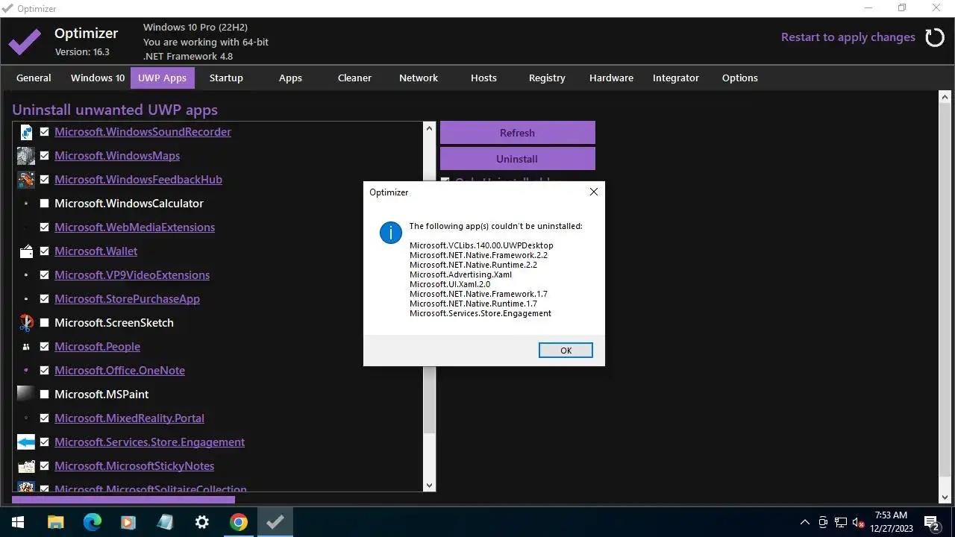Viewport: 955px width, 537px height.
Task: Uncheck the Microsoft.Office.OneNote checkbox
Action: pos(45,371)
